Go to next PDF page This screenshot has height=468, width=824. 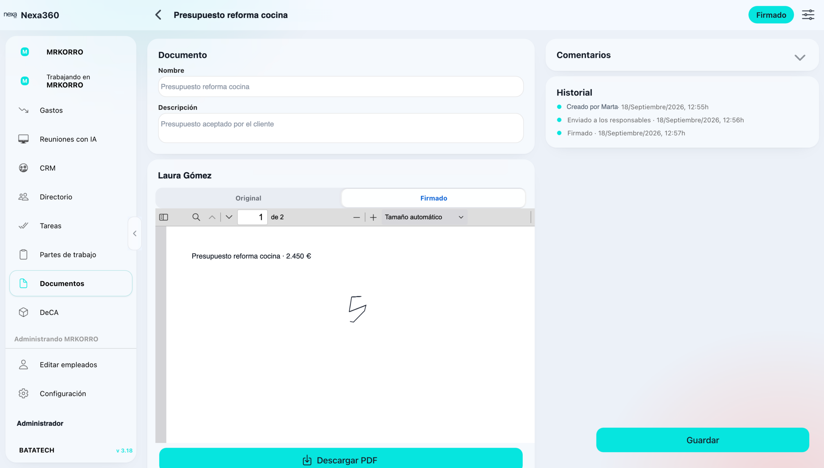229,217
